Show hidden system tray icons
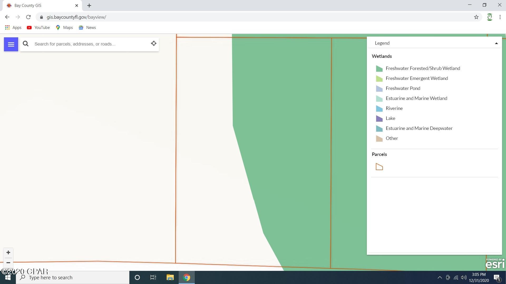Viewport: 506px width, 284px height. click(x=440, y=277)
